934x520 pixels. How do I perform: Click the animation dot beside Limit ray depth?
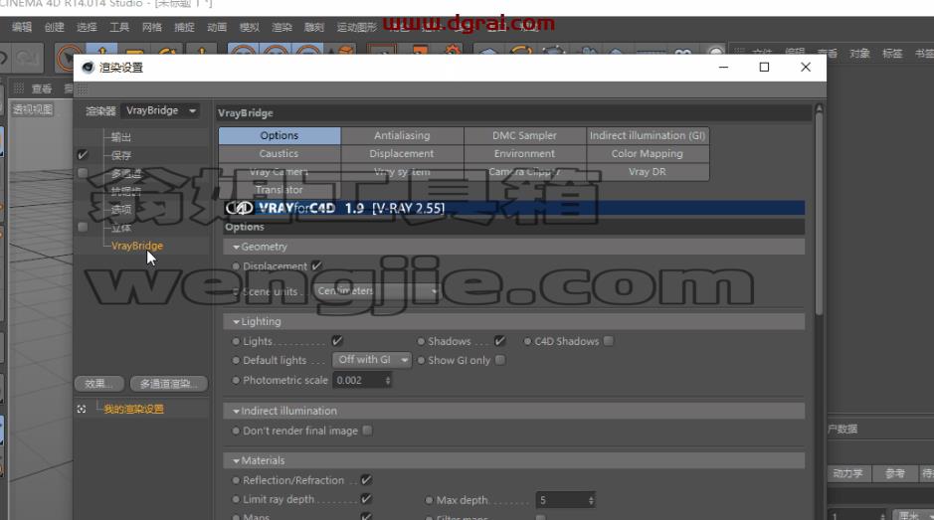236,499
